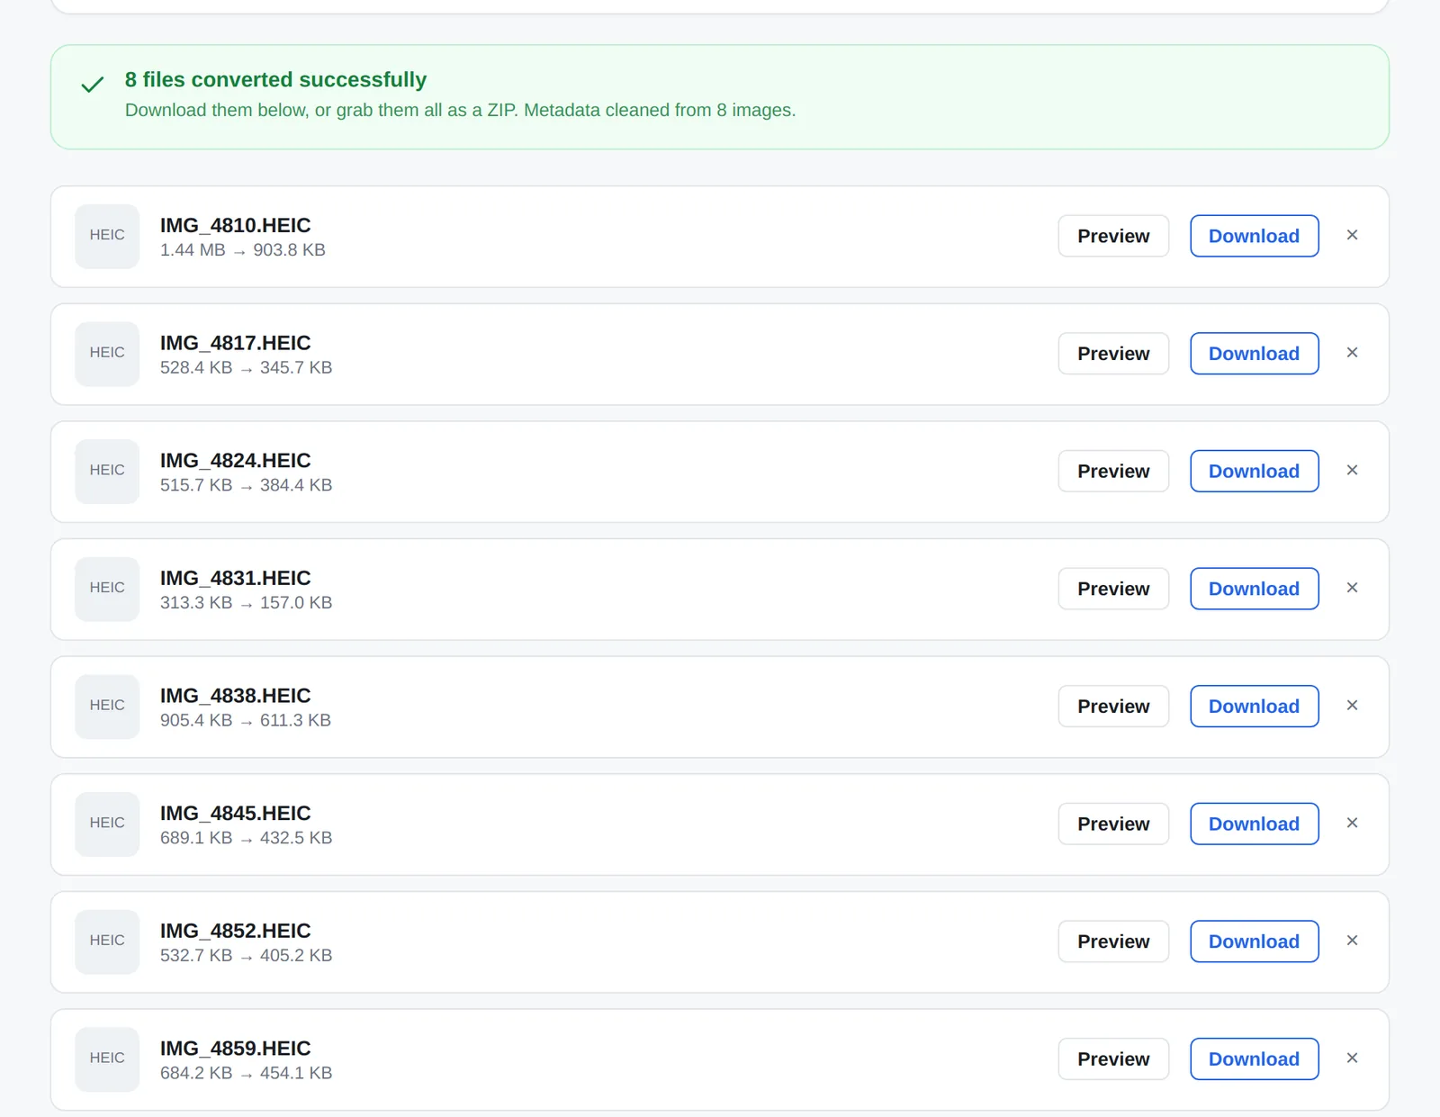Download the IMG_4852.HEIC conversion
Viewport: 1440px width, 1117px height.
coord(1255,941)
